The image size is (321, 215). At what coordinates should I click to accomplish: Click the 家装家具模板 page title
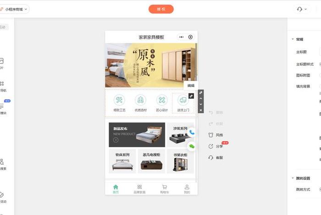click(151, 37)
